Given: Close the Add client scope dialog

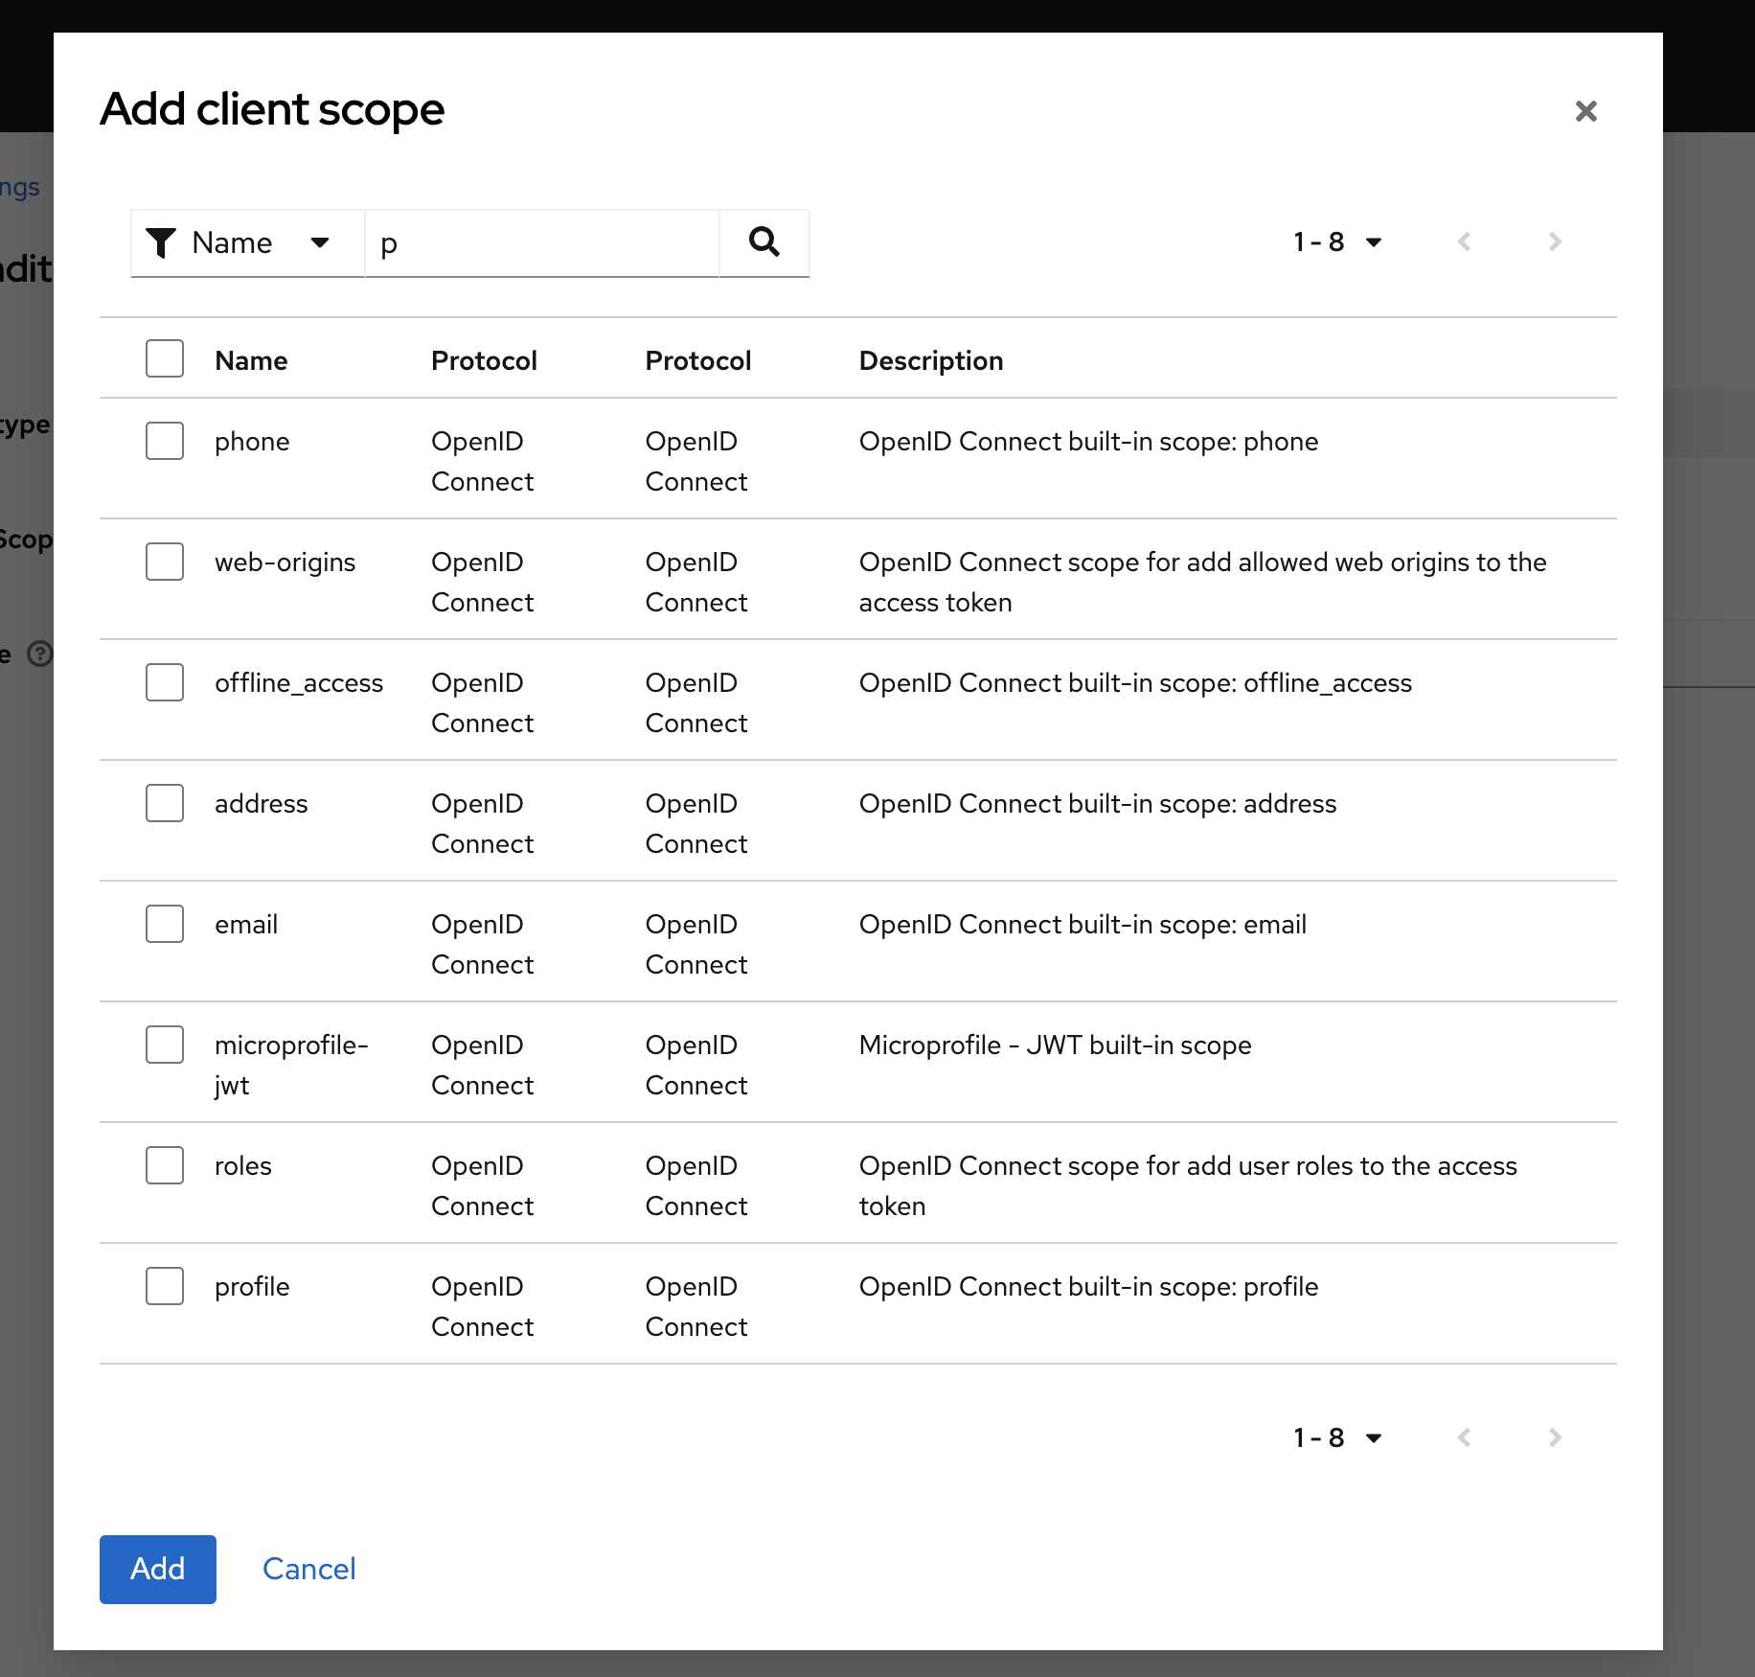Looking at the screenshot, I should tap(1586, 111).
